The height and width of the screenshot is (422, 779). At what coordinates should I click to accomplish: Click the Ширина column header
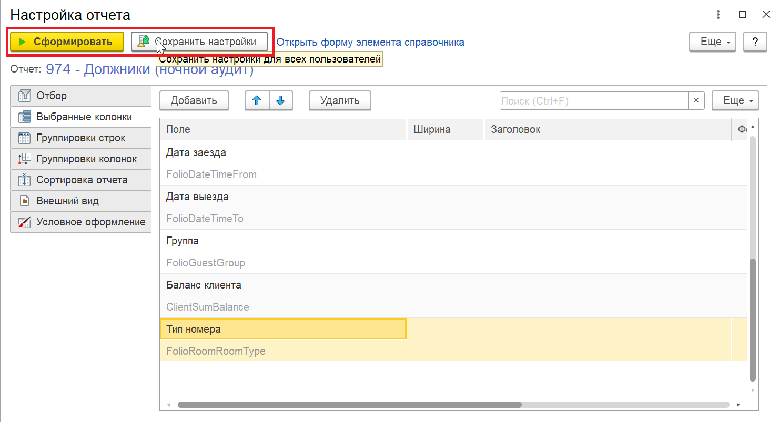coord(446,129)
